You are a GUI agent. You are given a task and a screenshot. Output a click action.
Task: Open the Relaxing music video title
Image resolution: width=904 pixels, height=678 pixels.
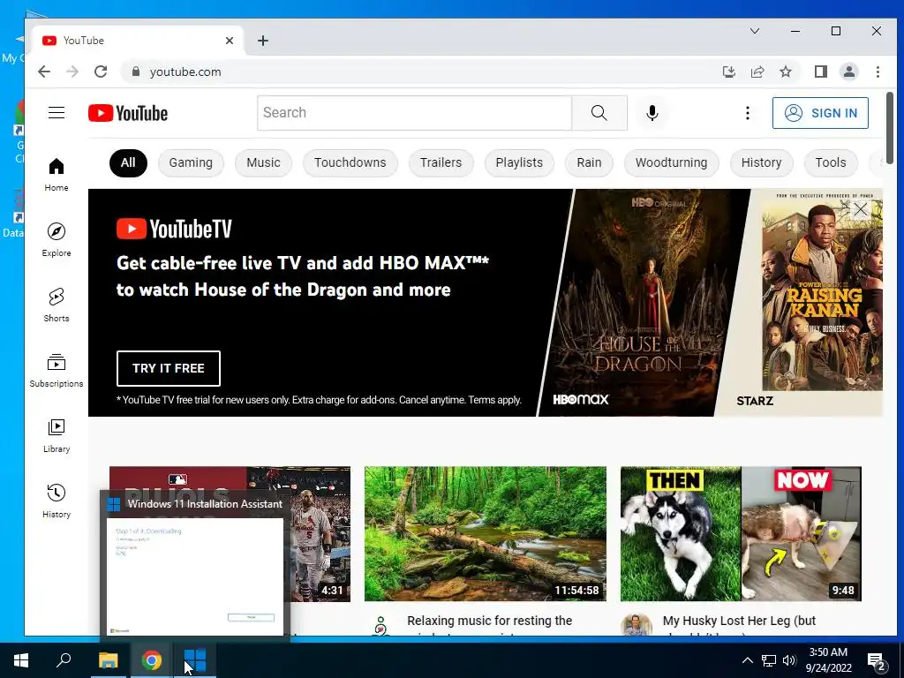click(x=489, y=621)
